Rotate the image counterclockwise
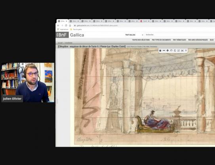 click(171, 50)
